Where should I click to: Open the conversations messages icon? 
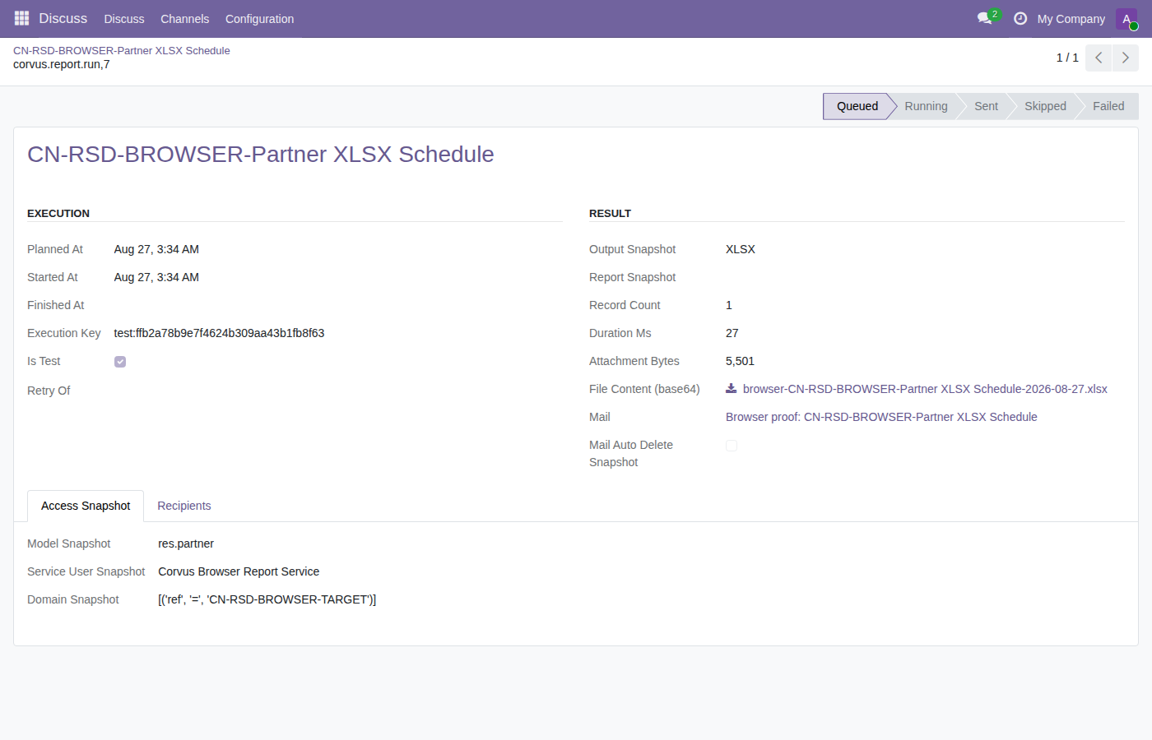point(985,18)
